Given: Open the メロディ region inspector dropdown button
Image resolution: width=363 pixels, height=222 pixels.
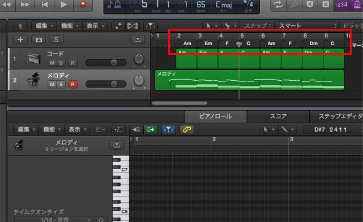Looking at the screenshot, I should pyautogui.click(x=117, y=145).
